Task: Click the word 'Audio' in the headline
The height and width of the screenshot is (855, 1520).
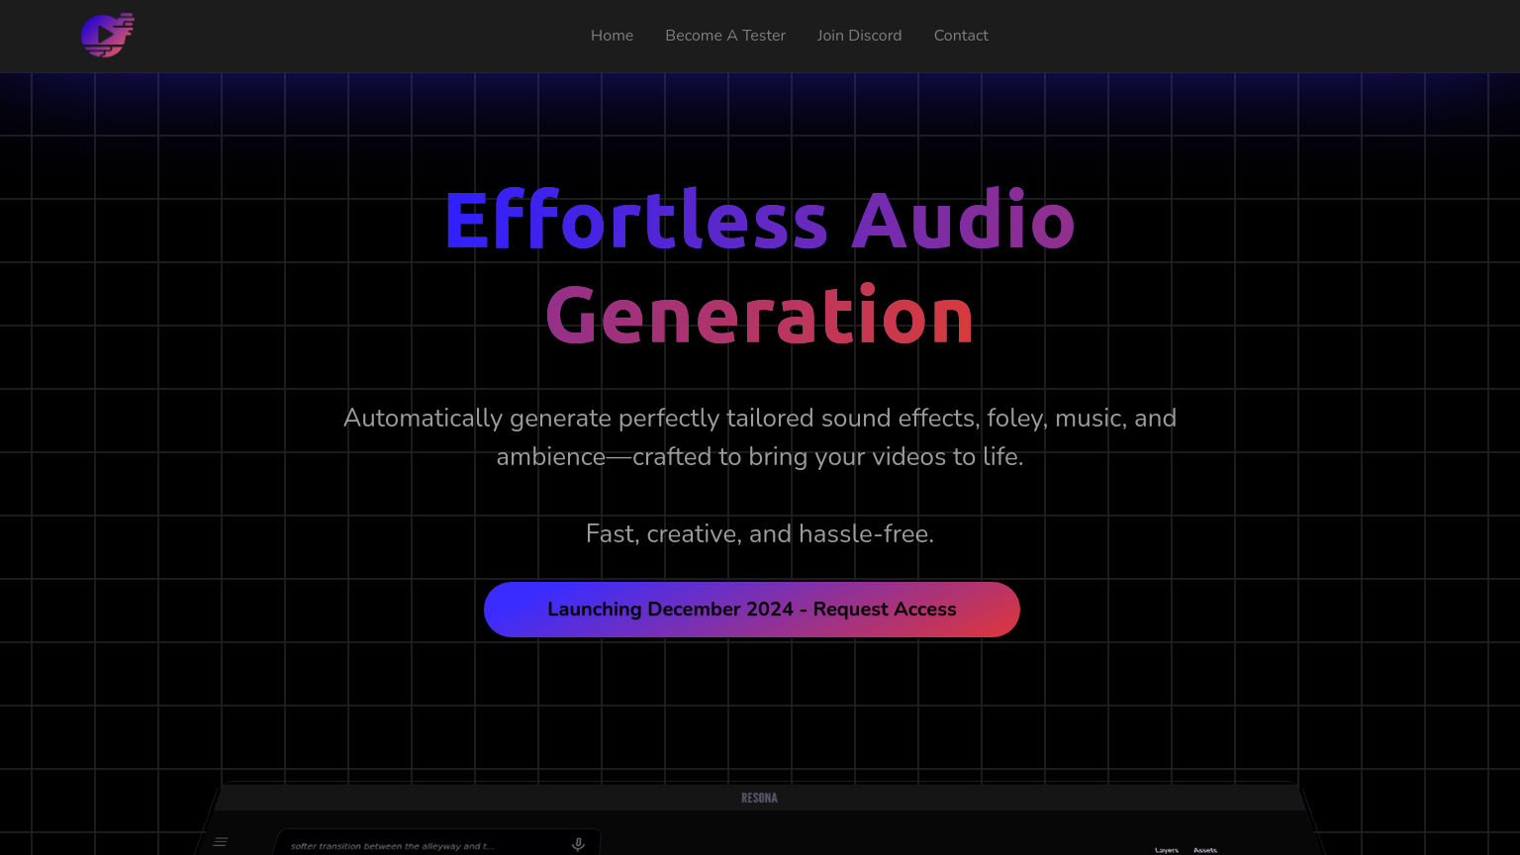Action: click(x=963, y=221)
